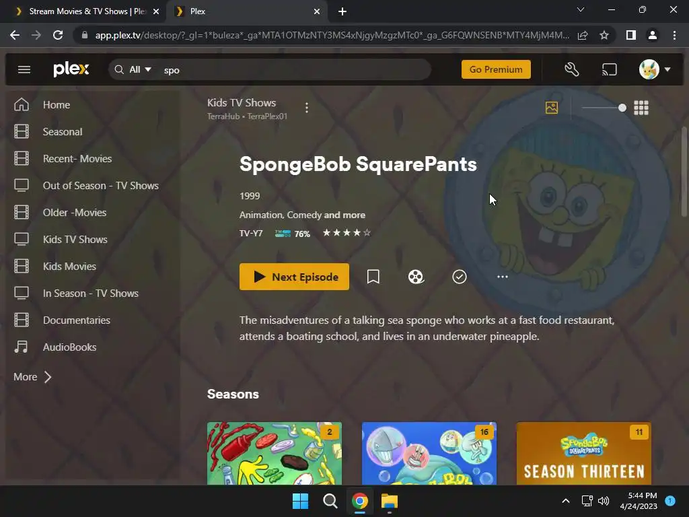Open a new browser tab
Screen dimensions: 689x517
[342, 11]
